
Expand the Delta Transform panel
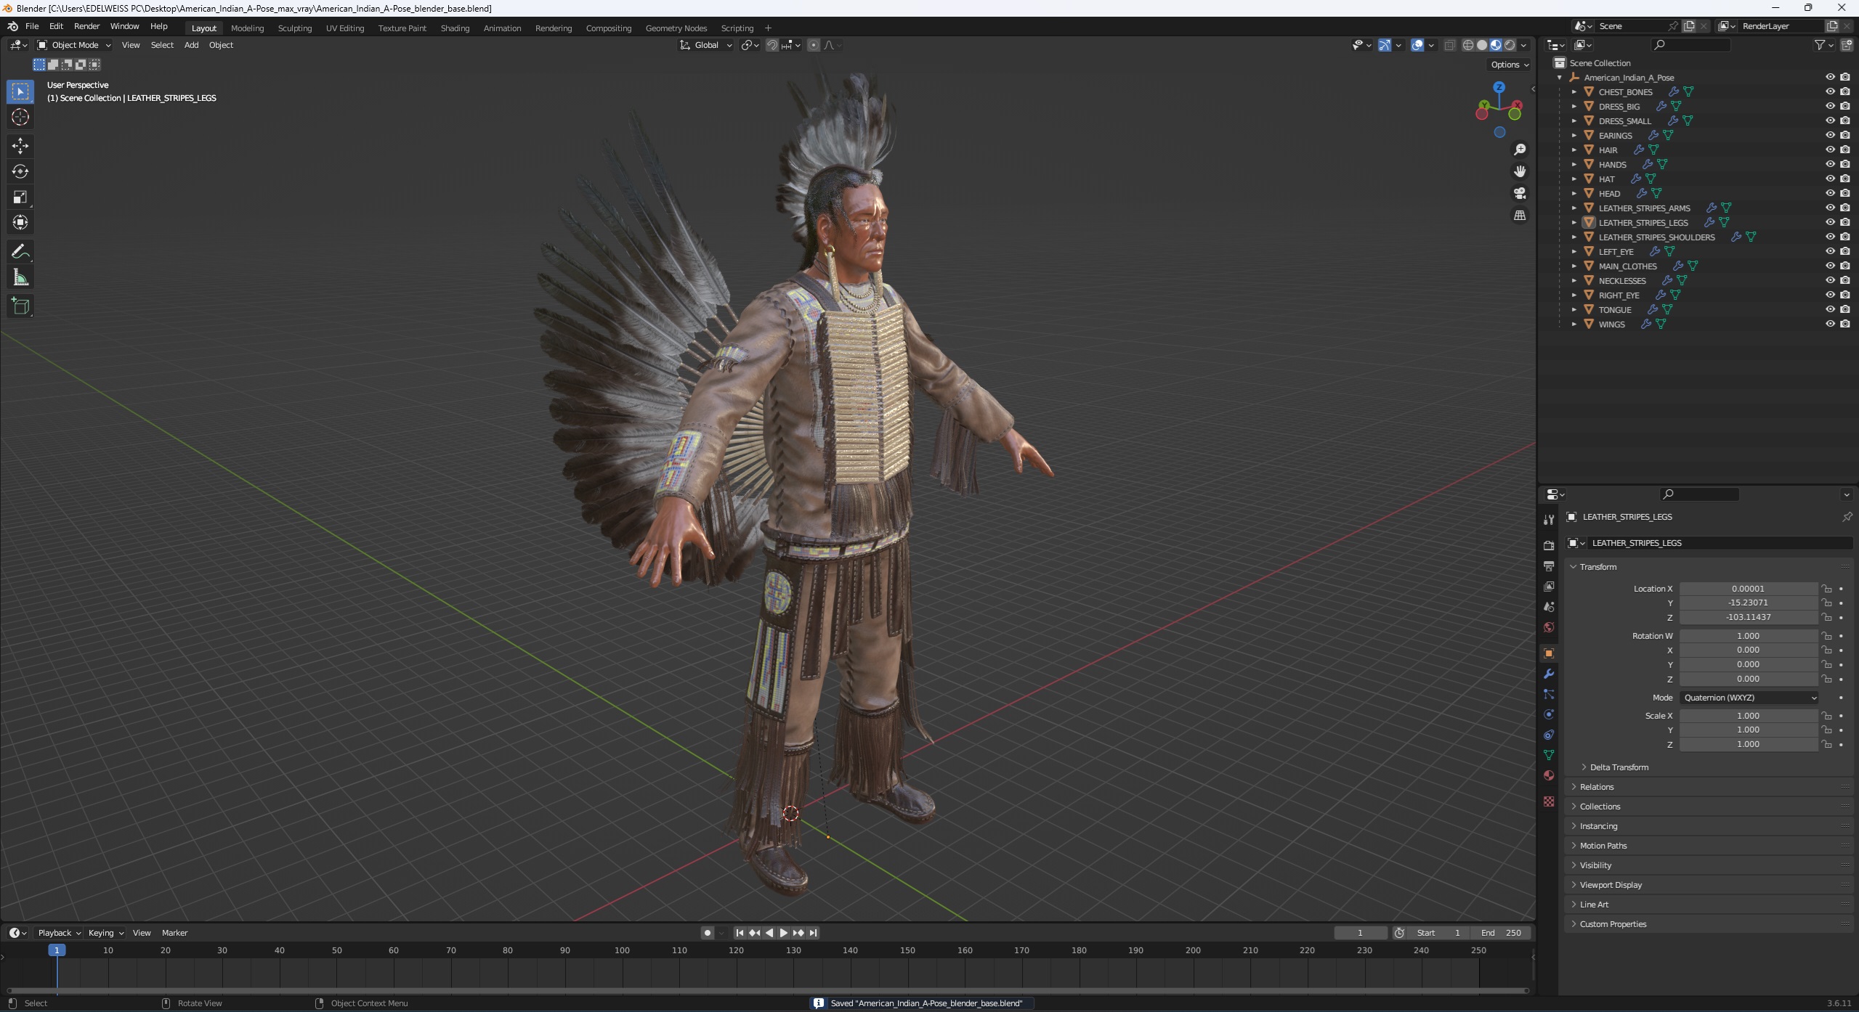tap(1619, 767)
